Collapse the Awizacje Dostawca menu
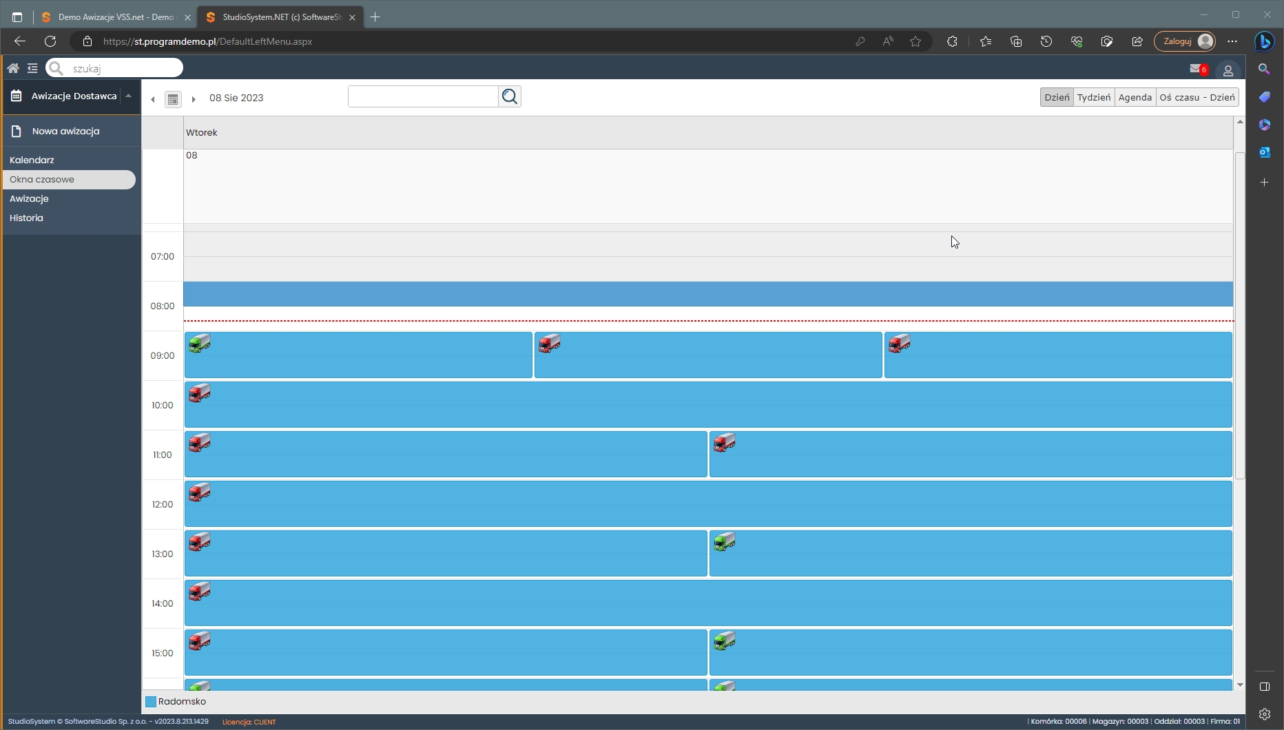Viewport: 1284px width, 730px height. pyautogui.click(x=129, y=96)
